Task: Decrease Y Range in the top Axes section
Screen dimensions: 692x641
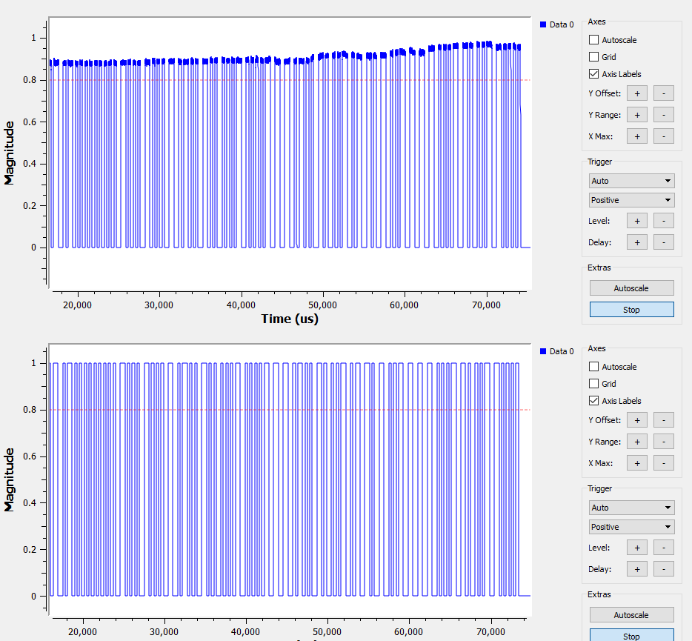Action: click(663, 114)
